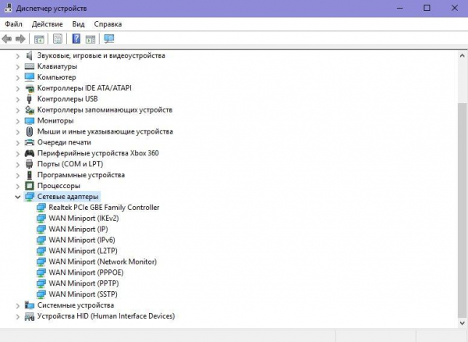Click the Xbox 360 peripherals gamepad icon
Viewport: 468px width, 342px height.
point(30,154)
